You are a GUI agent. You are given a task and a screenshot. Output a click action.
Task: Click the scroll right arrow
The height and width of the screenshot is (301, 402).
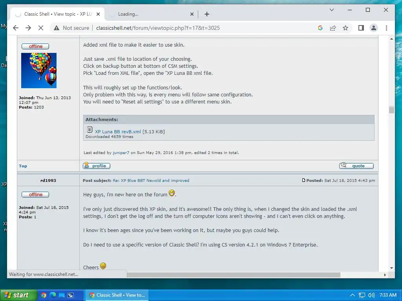point(385,275)
